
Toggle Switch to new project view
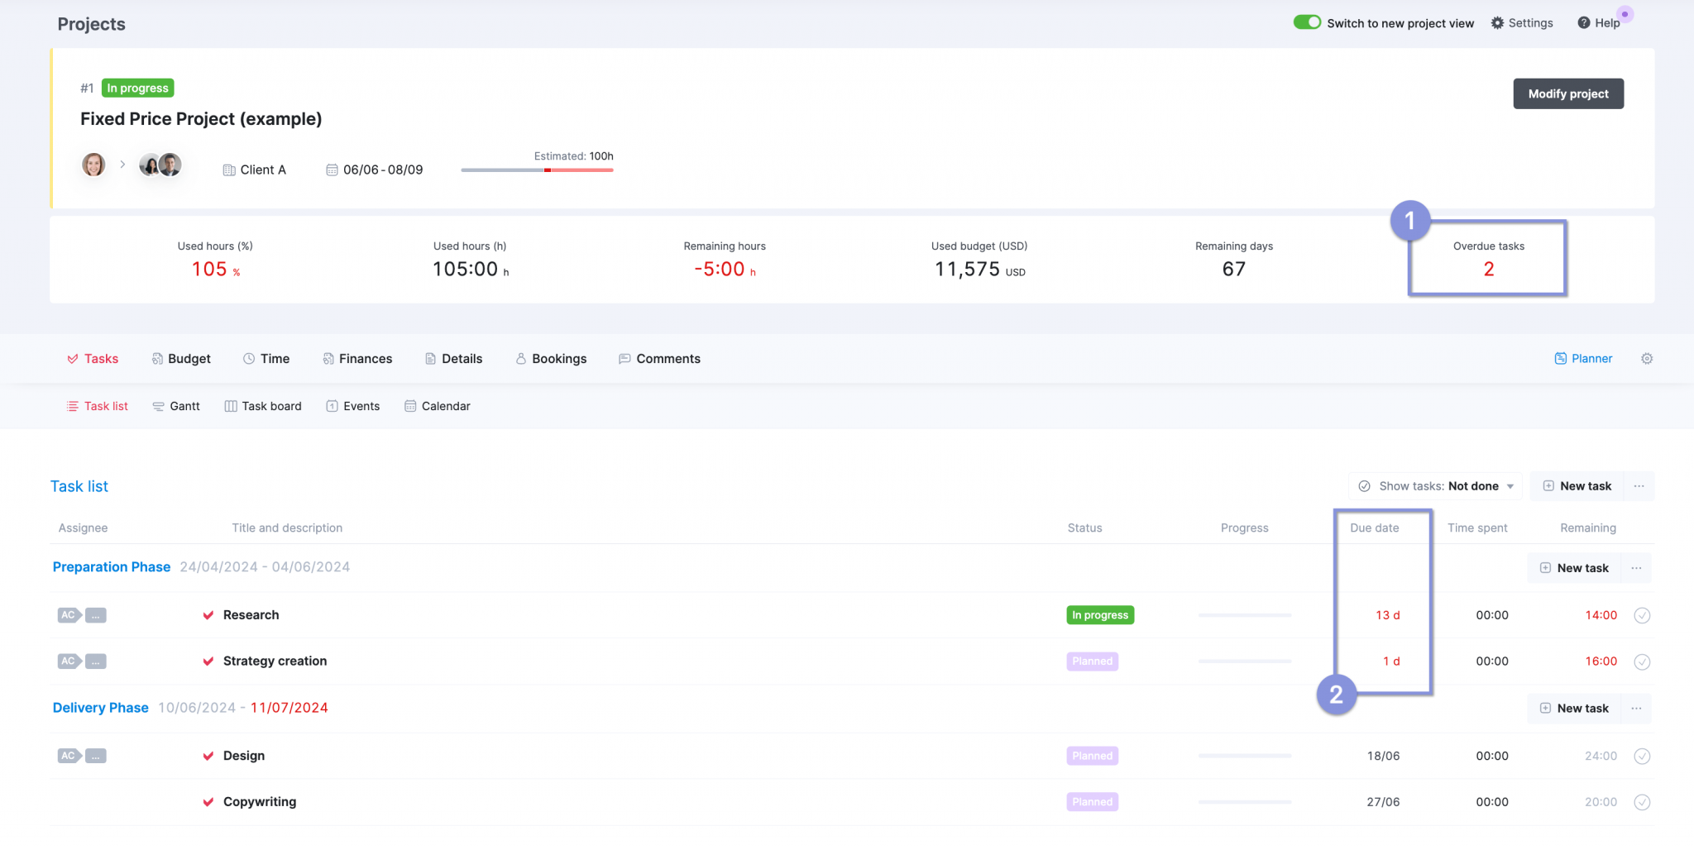[1307, 21]
